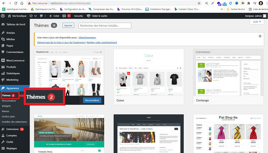268x153 pixels.
Task: Open the 12 pending updates indicator
Action: tap(33, 16)
